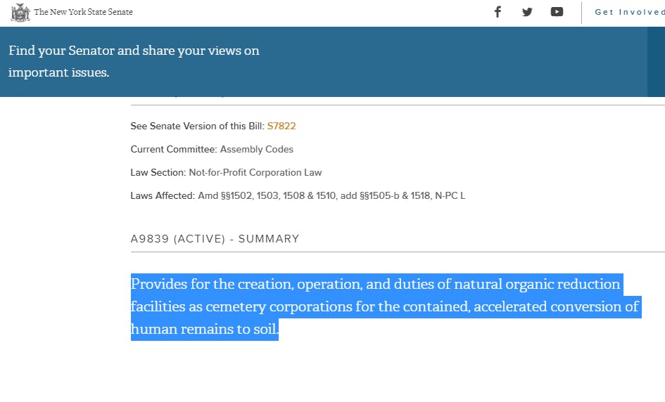Click the "Assembly Codes" committee text

click(x=257, y=150)
